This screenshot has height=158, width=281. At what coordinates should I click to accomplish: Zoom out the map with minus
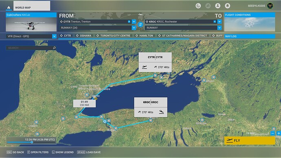click(x=272, y=133)
